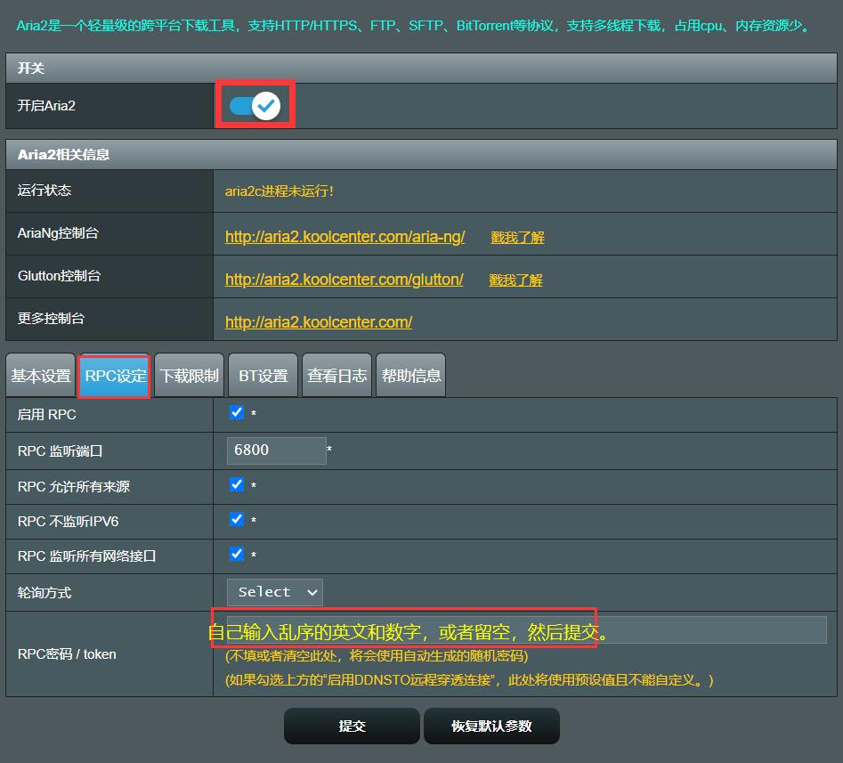The image size is (843, 763).
Task: Toggle RPC 允许所有来源 checkbox
Action: (237, 484)
